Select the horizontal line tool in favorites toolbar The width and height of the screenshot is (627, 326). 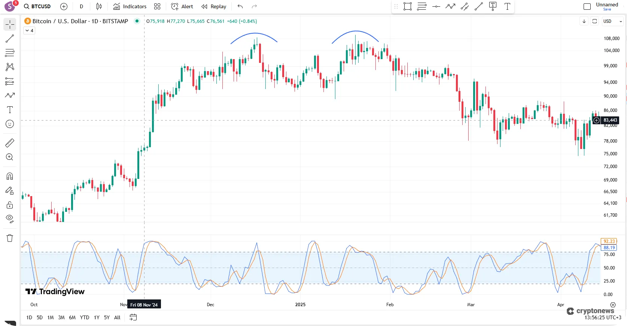[x=436, y=6]
